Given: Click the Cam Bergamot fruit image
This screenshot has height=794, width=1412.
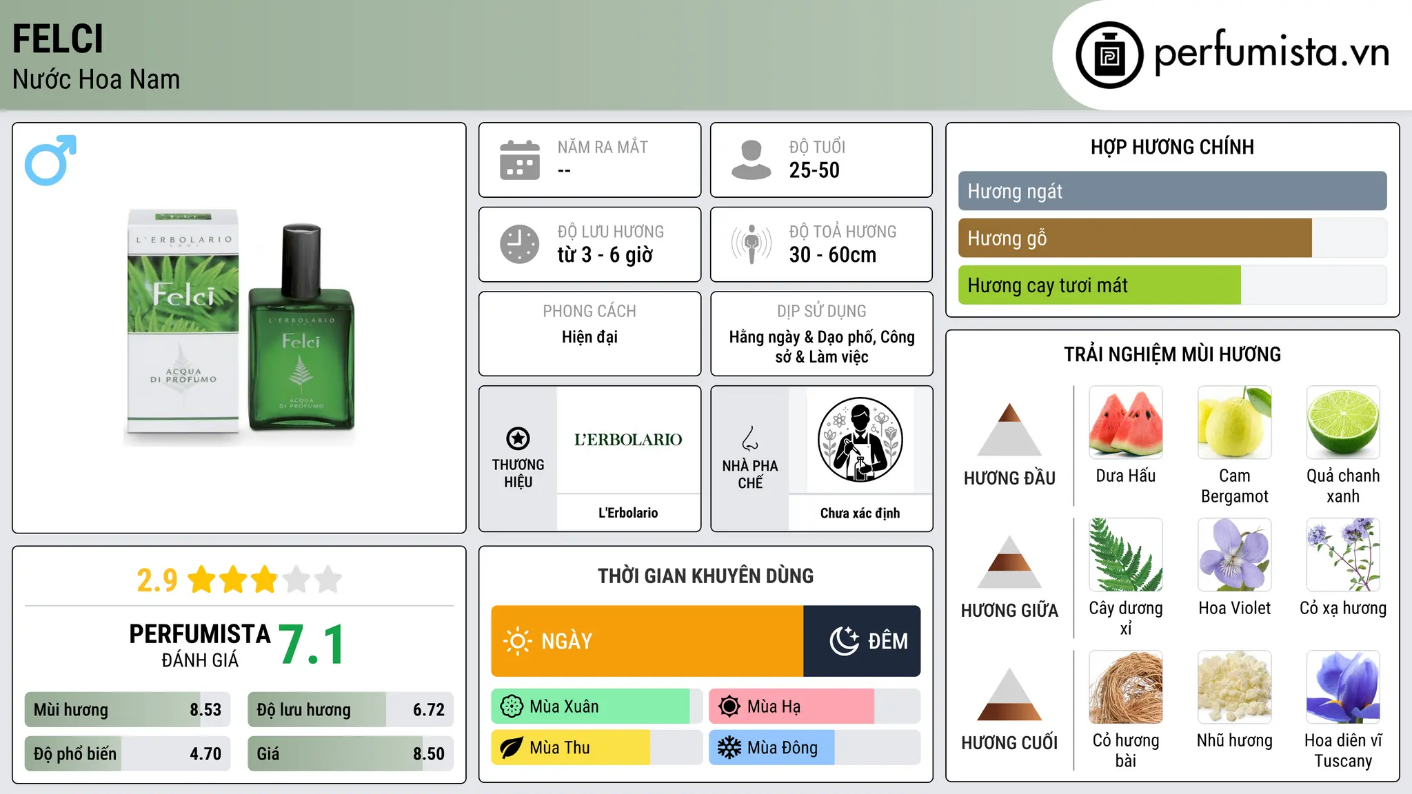Looking at the screenshot, I should tap(1234, 423).
